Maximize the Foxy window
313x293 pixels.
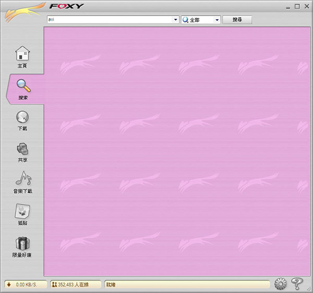297,6
